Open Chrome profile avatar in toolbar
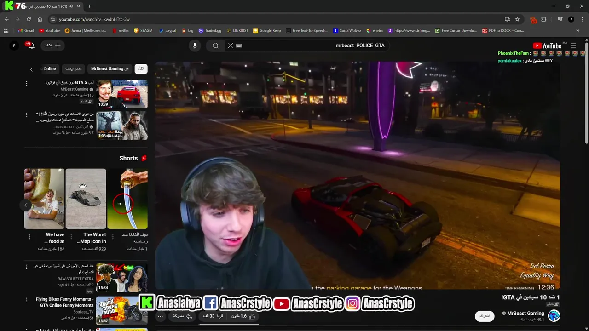The width and height of the screenshot is (589, 331). [x=571, y=19]
